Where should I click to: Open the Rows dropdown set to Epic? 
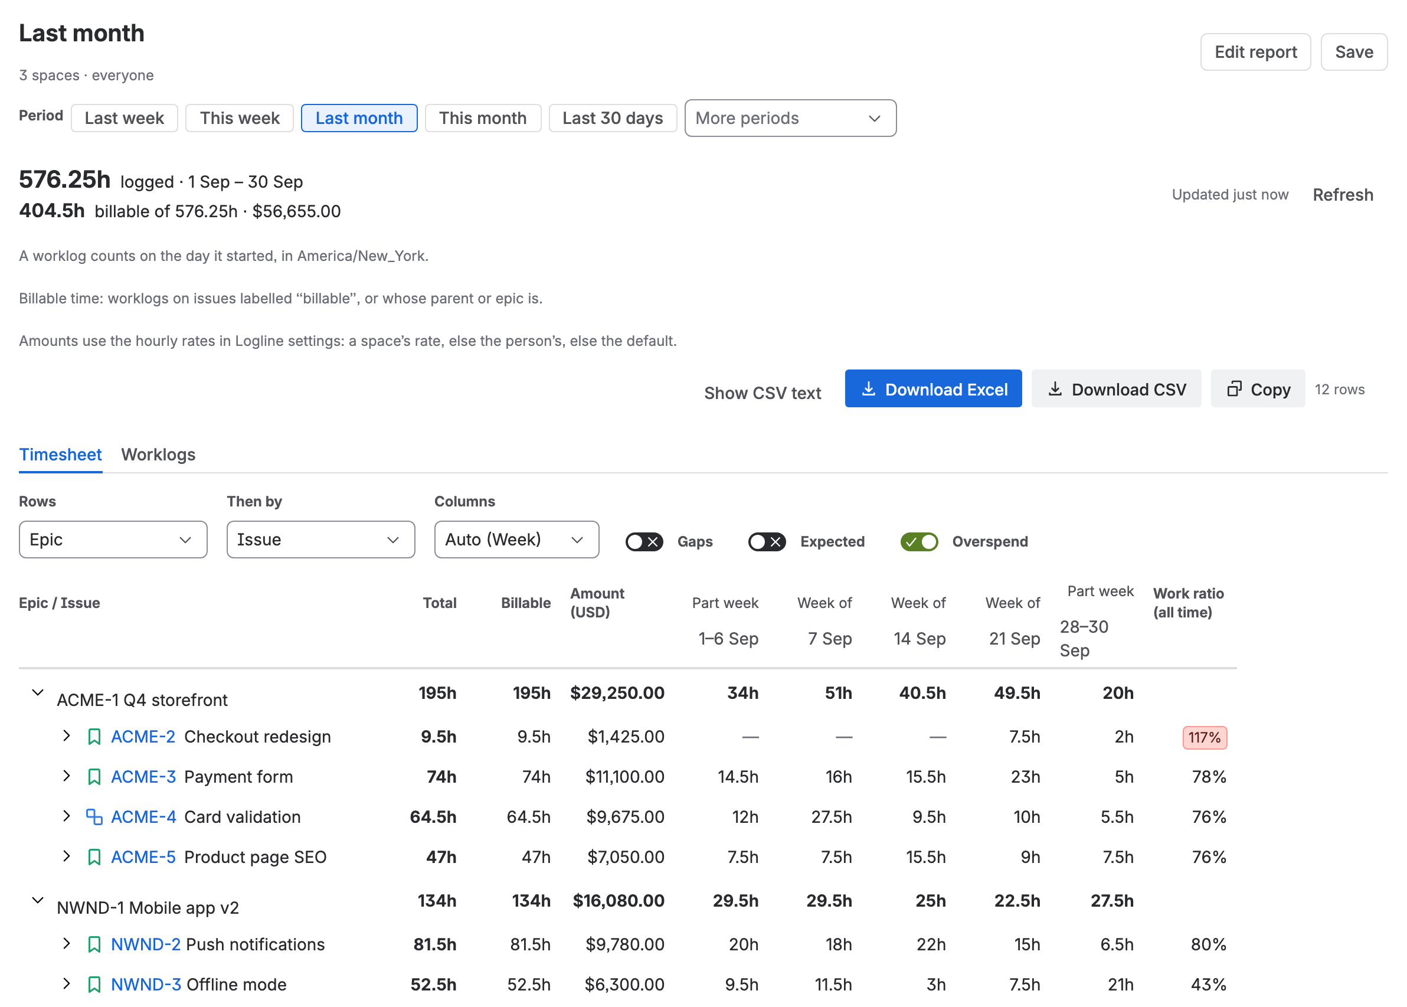point(113,540)
